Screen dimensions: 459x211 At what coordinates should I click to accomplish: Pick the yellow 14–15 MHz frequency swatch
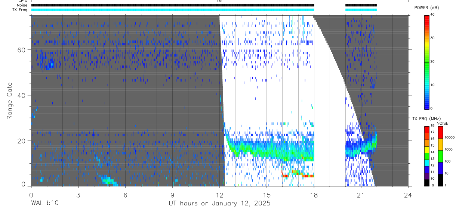point(426,149)
